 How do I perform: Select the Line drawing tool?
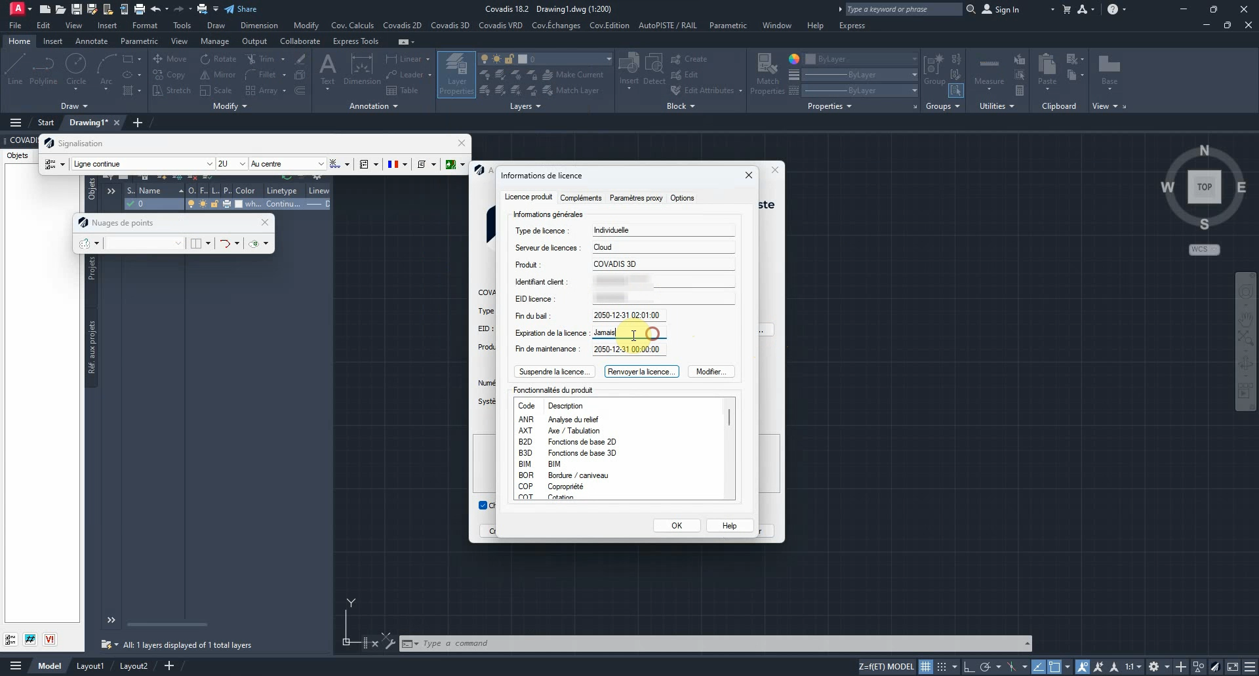click(15, 70)
